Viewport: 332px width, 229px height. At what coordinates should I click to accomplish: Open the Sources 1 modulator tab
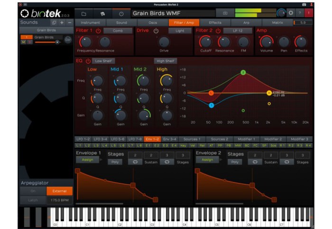pos(192,139)
